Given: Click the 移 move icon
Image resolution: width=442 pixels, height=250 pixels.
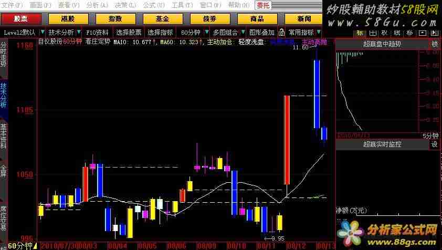Looking at the screenshot, I should click(410, 33).
